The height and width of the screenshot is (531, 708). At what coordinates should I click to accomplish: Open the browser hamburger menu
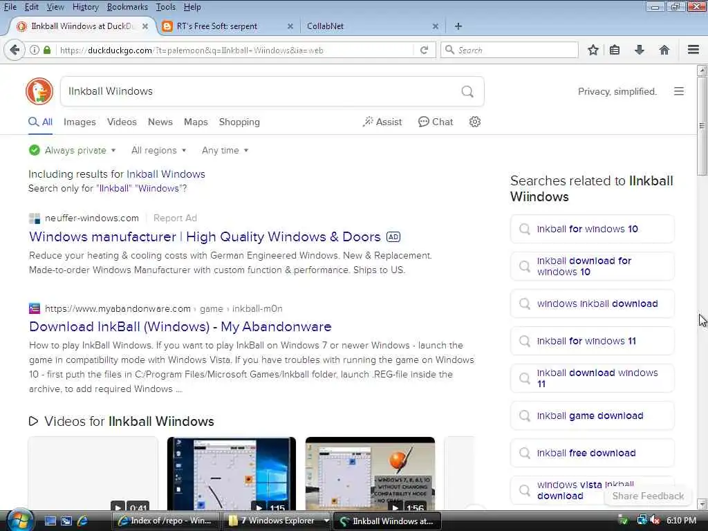coord(693,50)
